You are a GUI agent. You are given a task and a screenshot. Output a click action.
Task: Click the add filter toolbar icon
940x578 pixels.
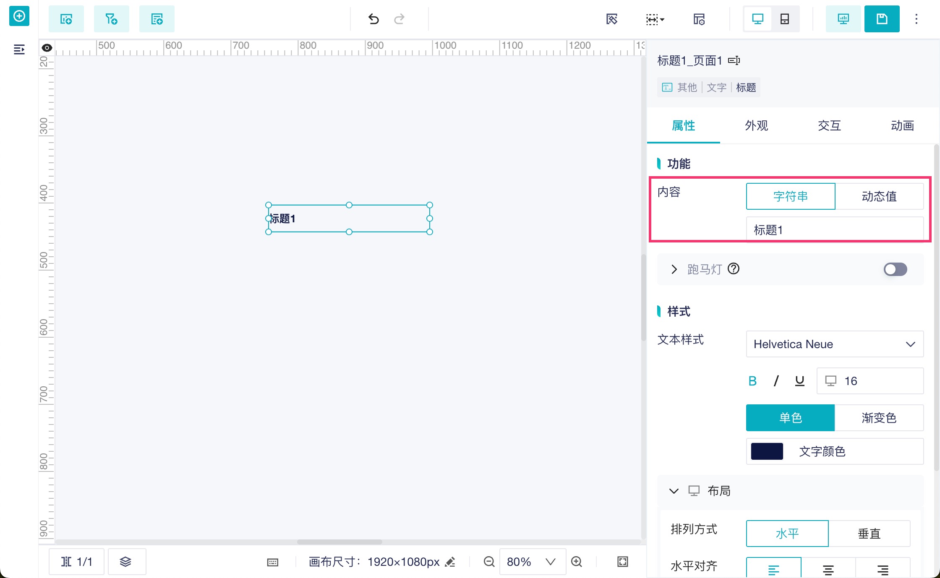[x=111, y=19]
